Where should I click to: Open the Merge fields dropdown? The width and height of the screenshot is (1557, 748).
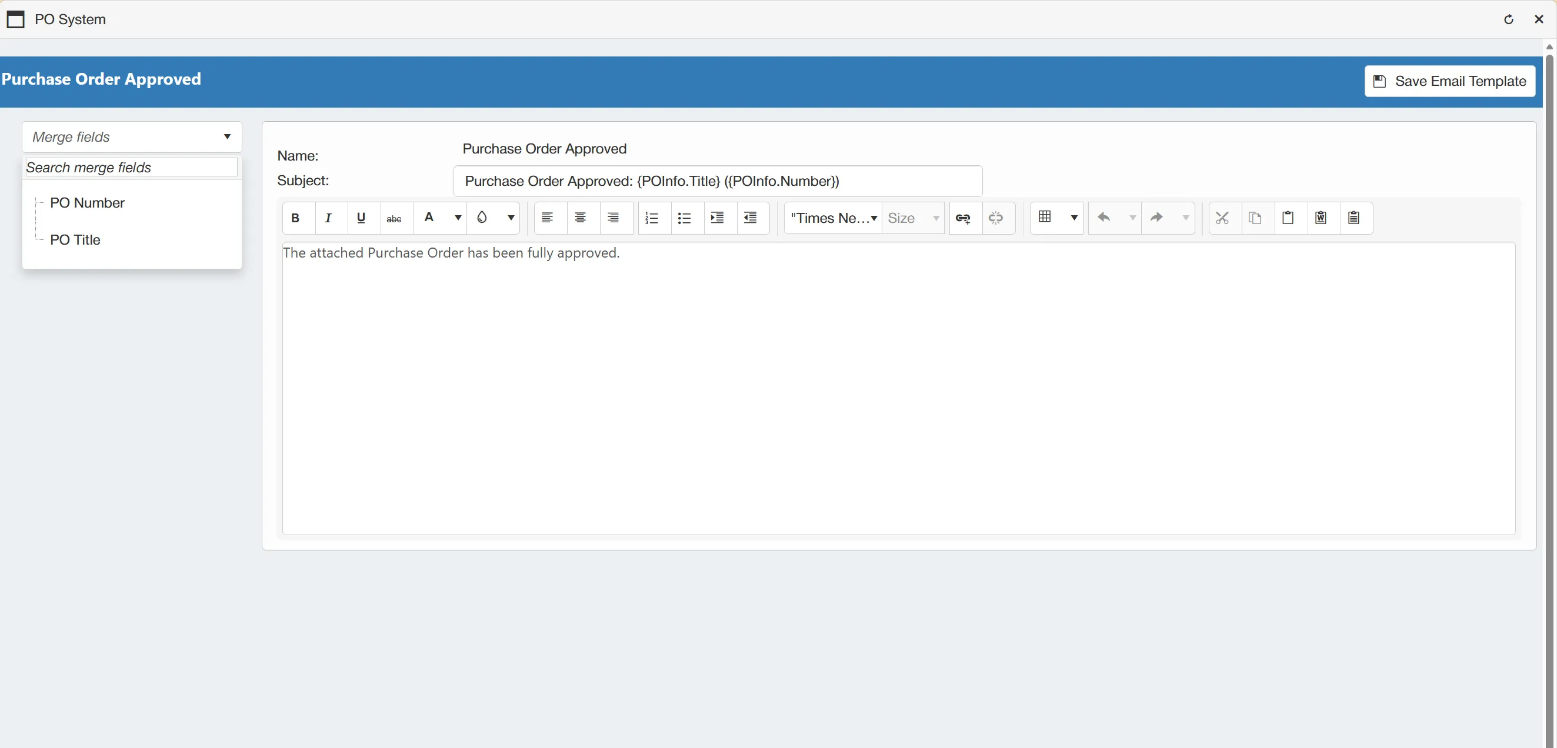(x=132, y=137)
